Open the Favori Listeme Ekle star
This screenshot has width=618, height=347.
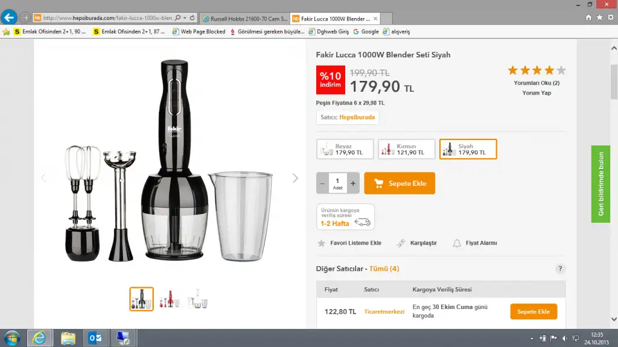pyautogui.click(x=322, y=243)
